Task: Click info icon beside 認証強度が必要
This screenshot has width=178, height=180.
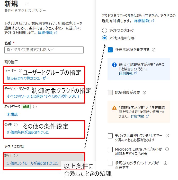Action: point(144,93)
